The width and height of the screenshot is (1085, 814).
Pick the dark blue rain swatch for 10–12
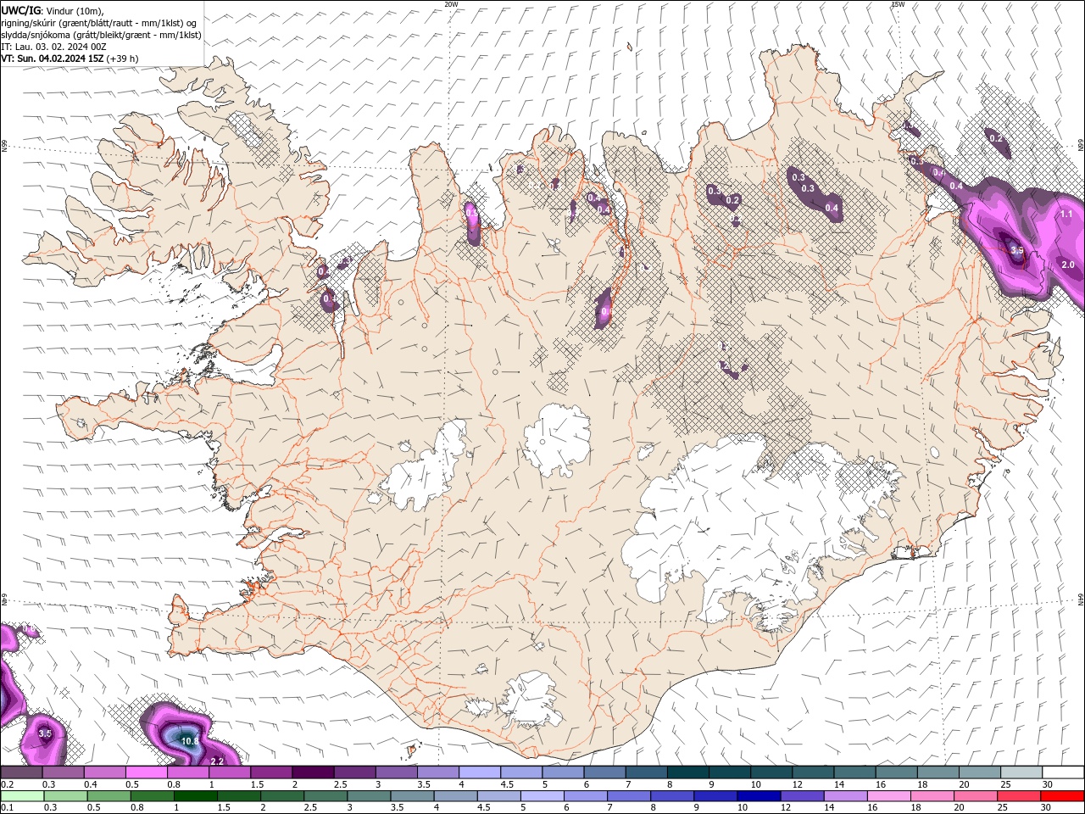(x=757, y=796)
